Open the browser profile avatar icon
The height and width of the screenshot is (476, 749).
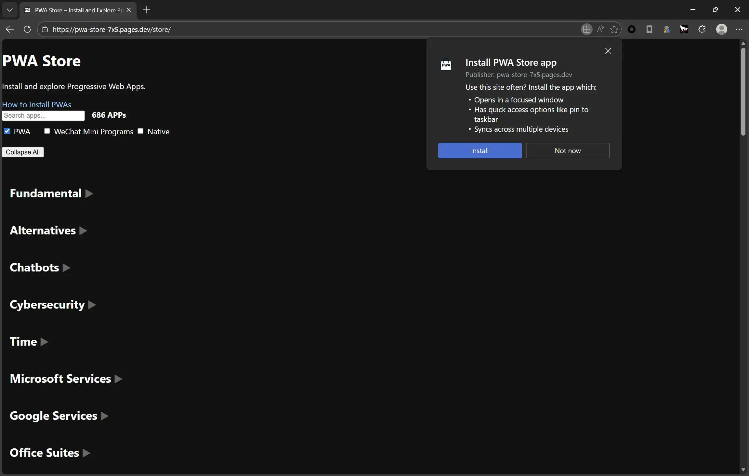(722, 29)
